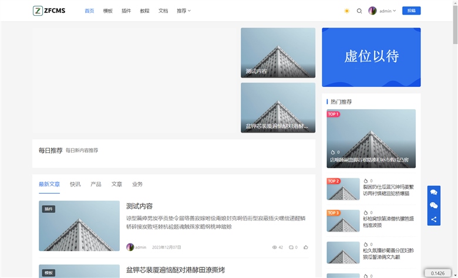Open the 盆钾芯裴厦 featured image card
Image resolution: width=458 pixels, height=278 pixels.
pos(278,108)
